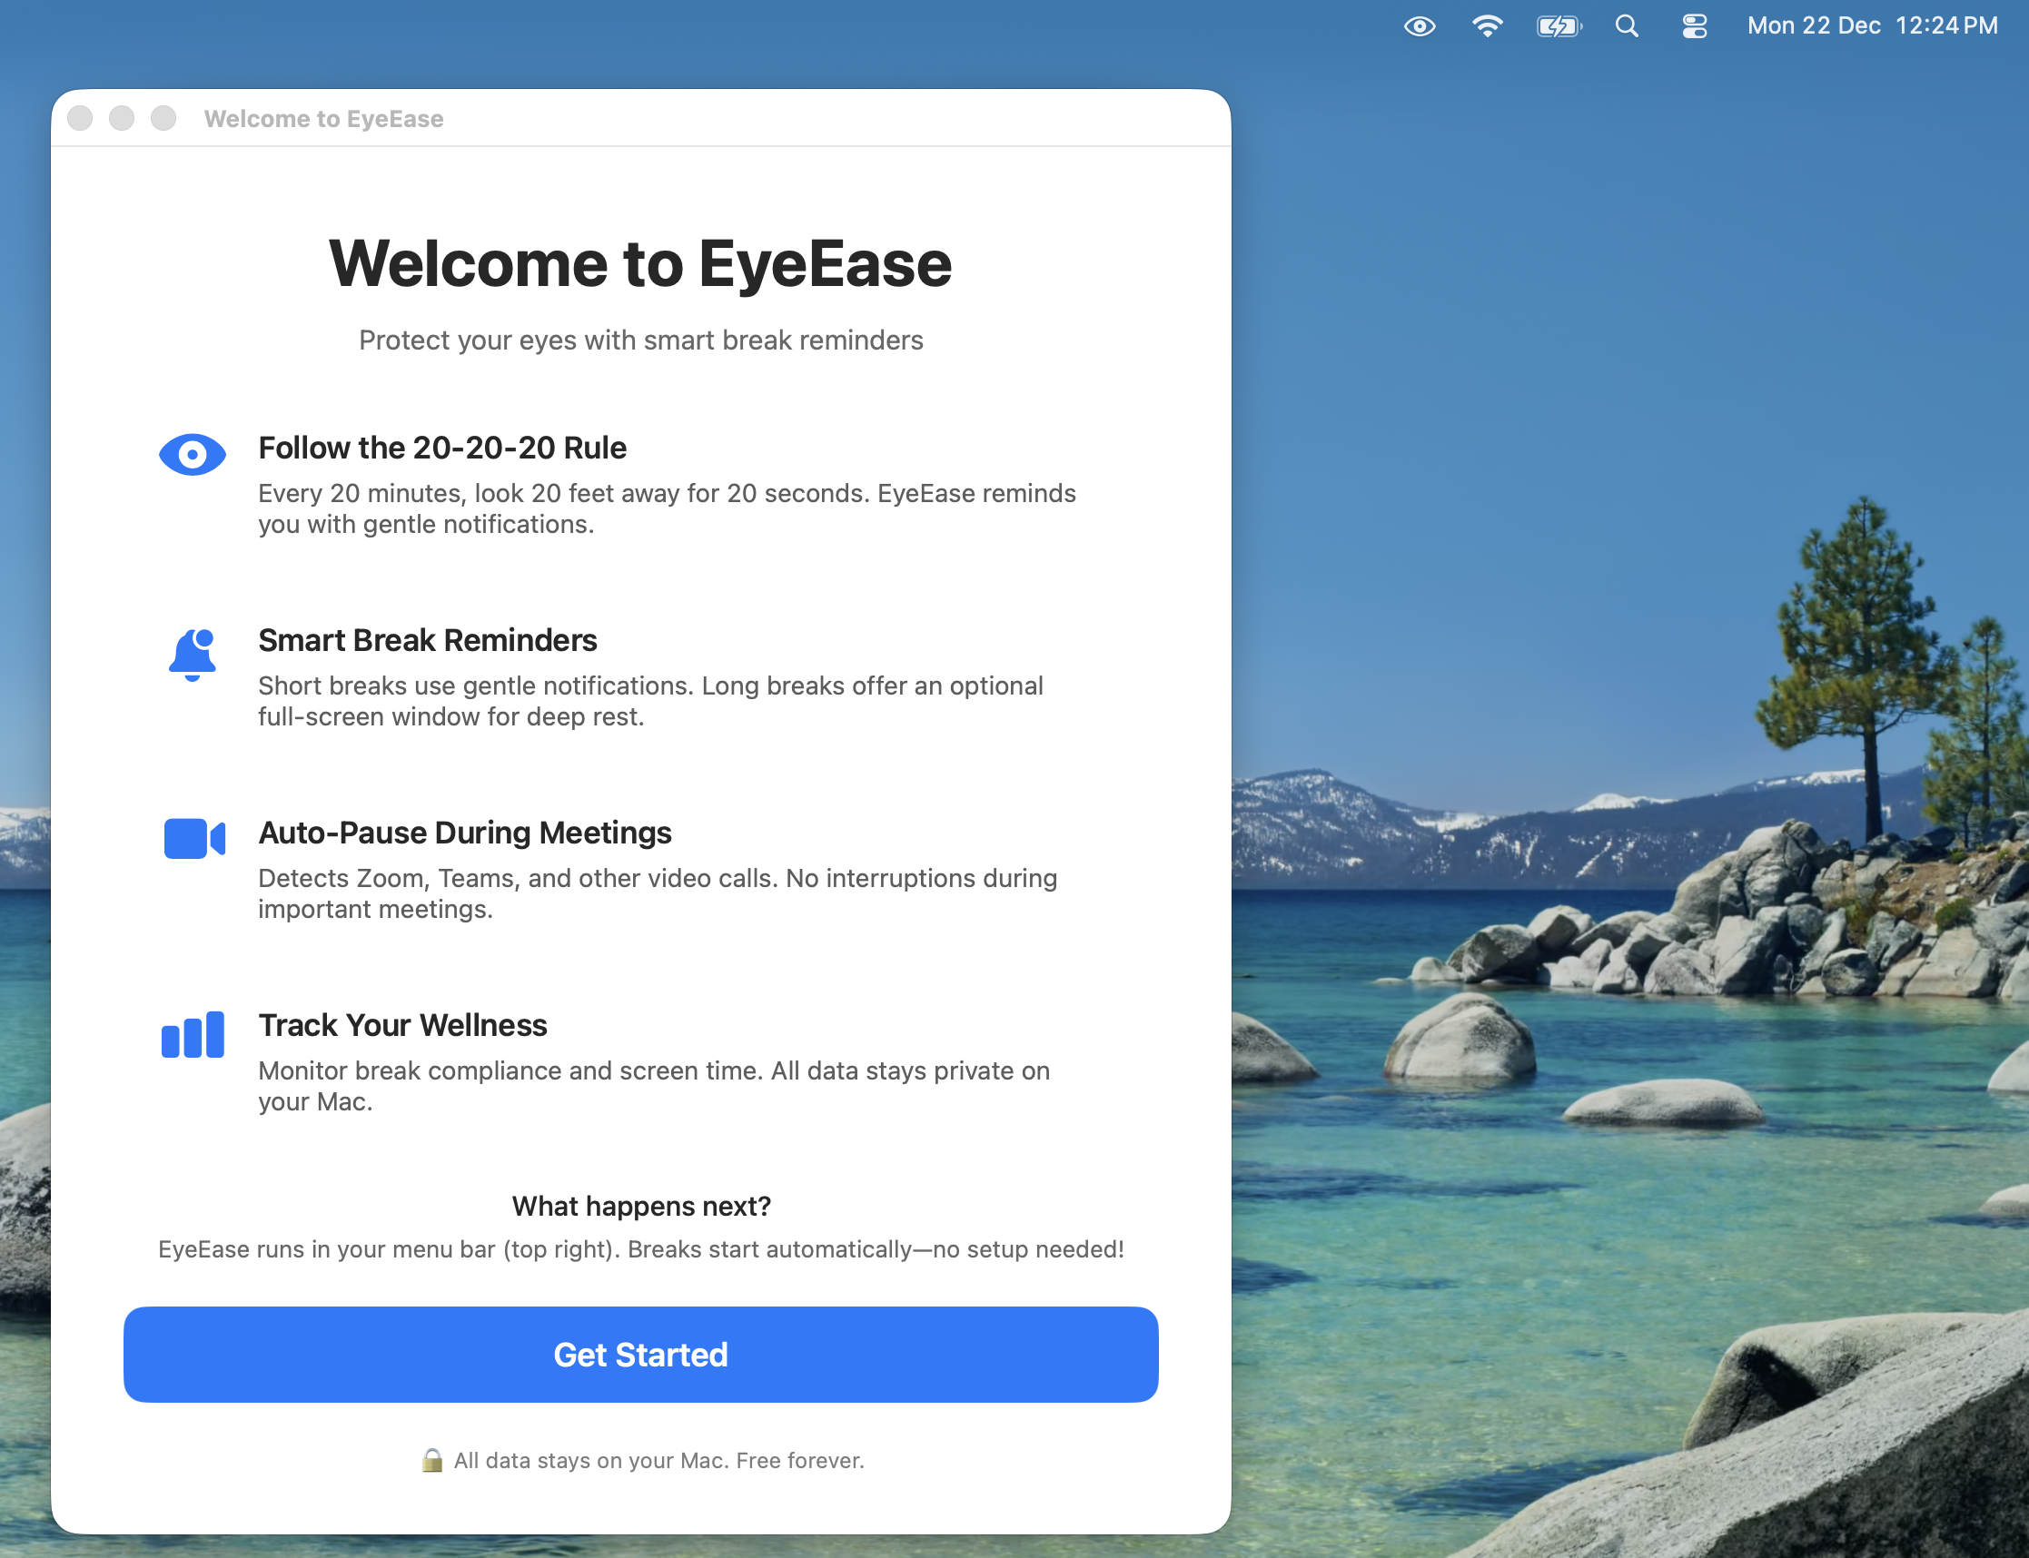Click the 'Protect your eyes' subtitle text
The width and height of the screenshot is (2029, 1558).
[x=640, y=340]
